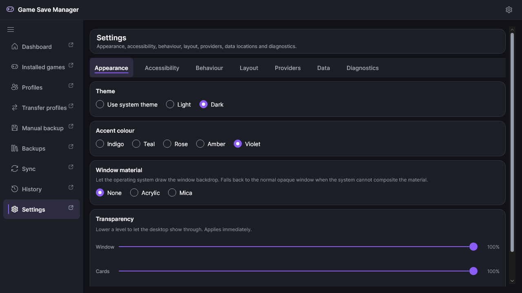Click the Settings gear icon in the sidebar
Screen dimensions: 522x293
(x=15, y=209)
